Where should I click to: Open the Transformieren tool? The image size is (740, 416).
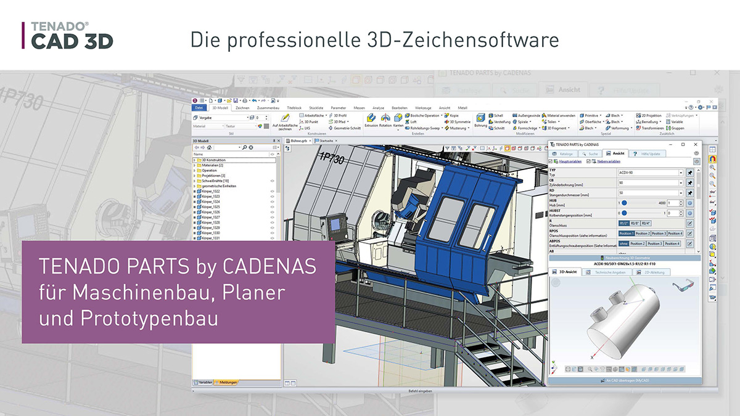[x=650, y=128]
